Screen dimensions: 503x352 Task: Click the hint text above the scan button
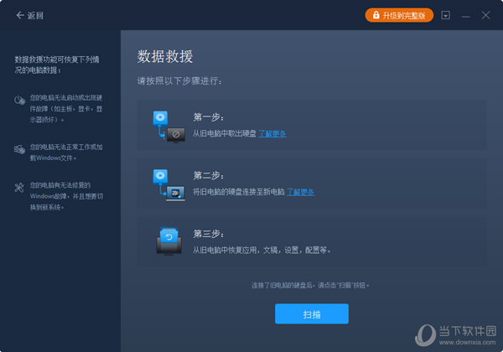point(310,285)
